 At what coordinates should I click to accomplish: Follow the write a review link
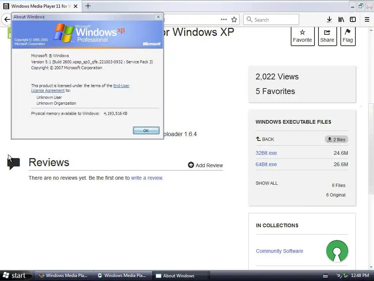(146, 178)
